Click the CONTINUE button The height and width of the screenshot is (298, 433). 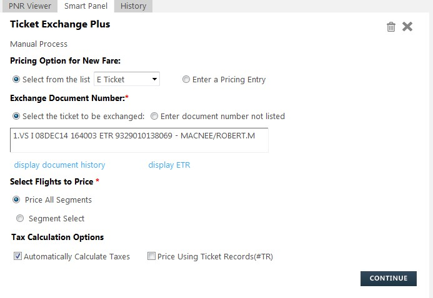[x=388, y=279]
